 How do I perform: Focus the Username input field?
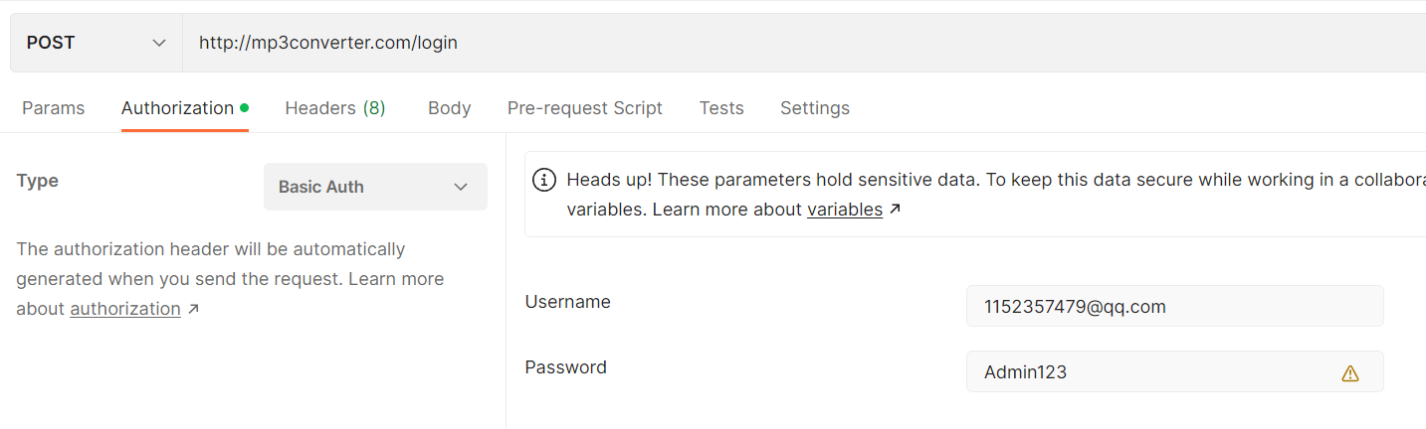[1174, 307]
